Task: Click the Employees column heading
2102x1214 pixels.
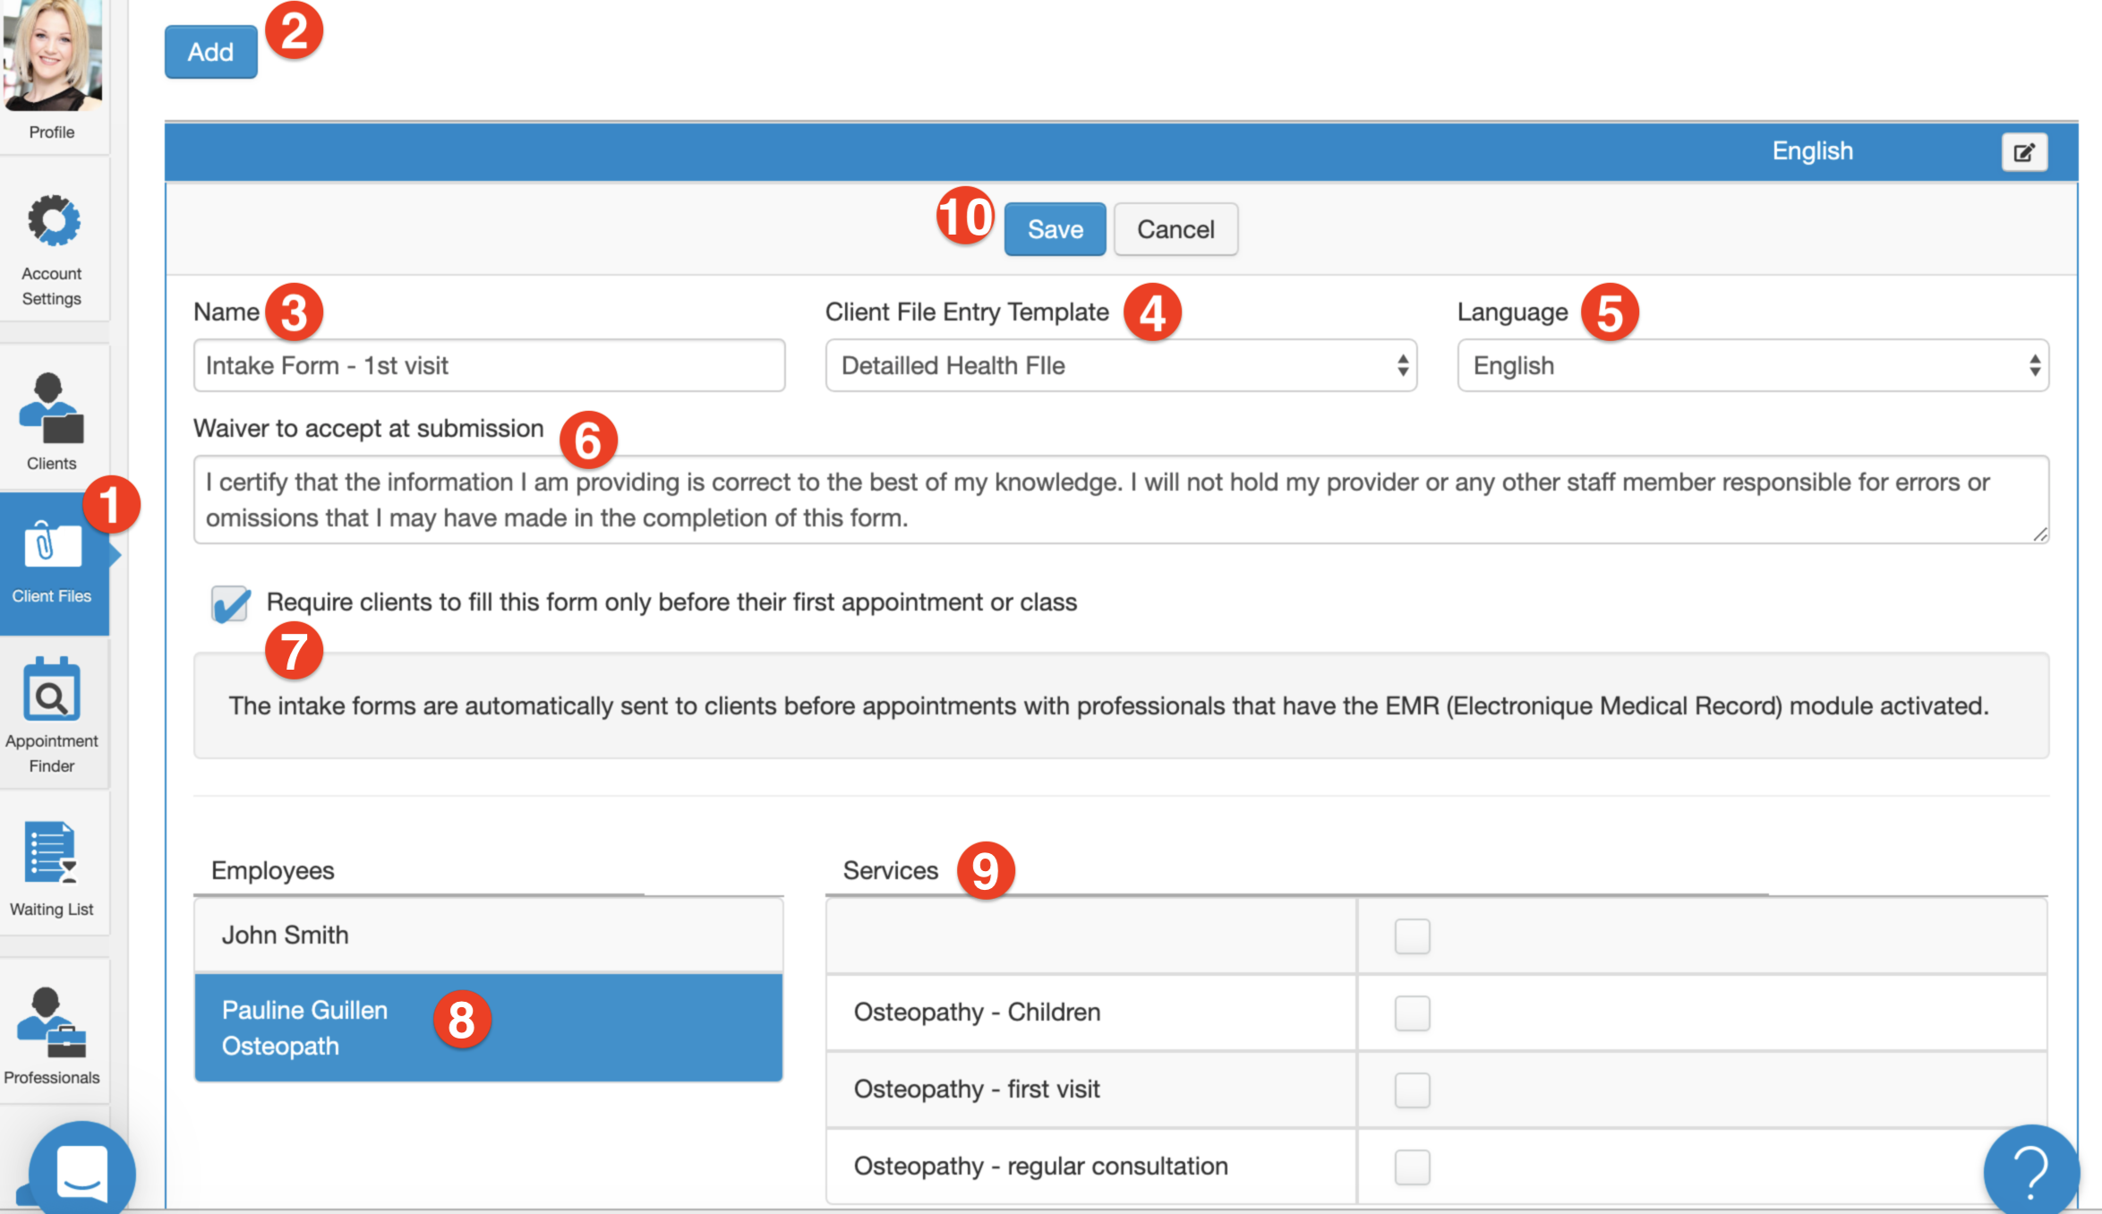Action: coord(272,870)
